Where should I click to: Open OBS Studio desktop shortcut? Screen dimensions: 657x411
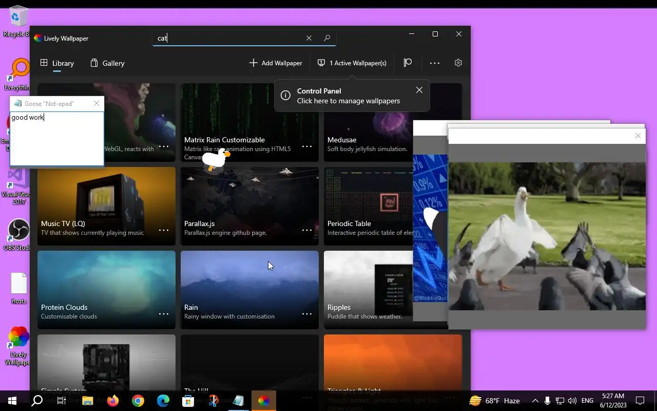[17, 235]
